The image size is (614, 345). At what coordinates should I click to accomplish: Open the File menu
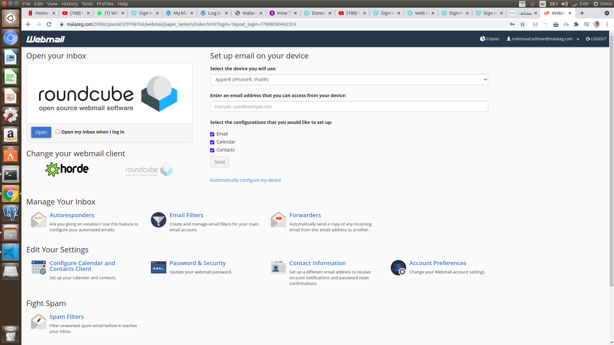tap(27, 4)
